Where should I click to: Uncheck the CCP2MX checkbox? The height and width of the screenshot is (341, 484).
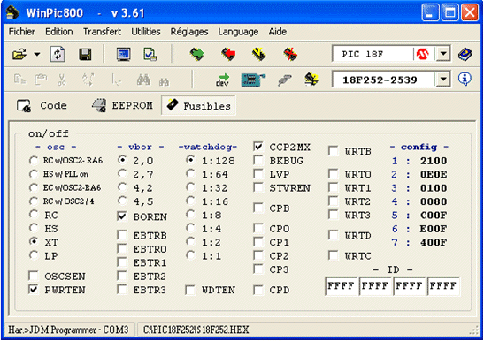258,147
